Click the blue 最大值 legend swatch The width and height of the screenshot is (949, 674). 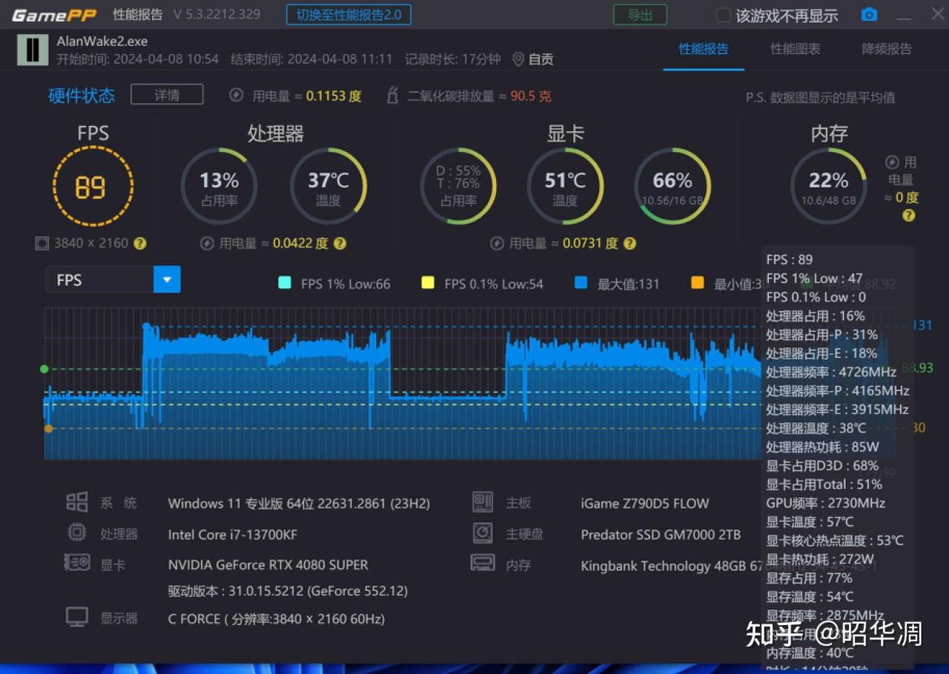pos(581,282)
